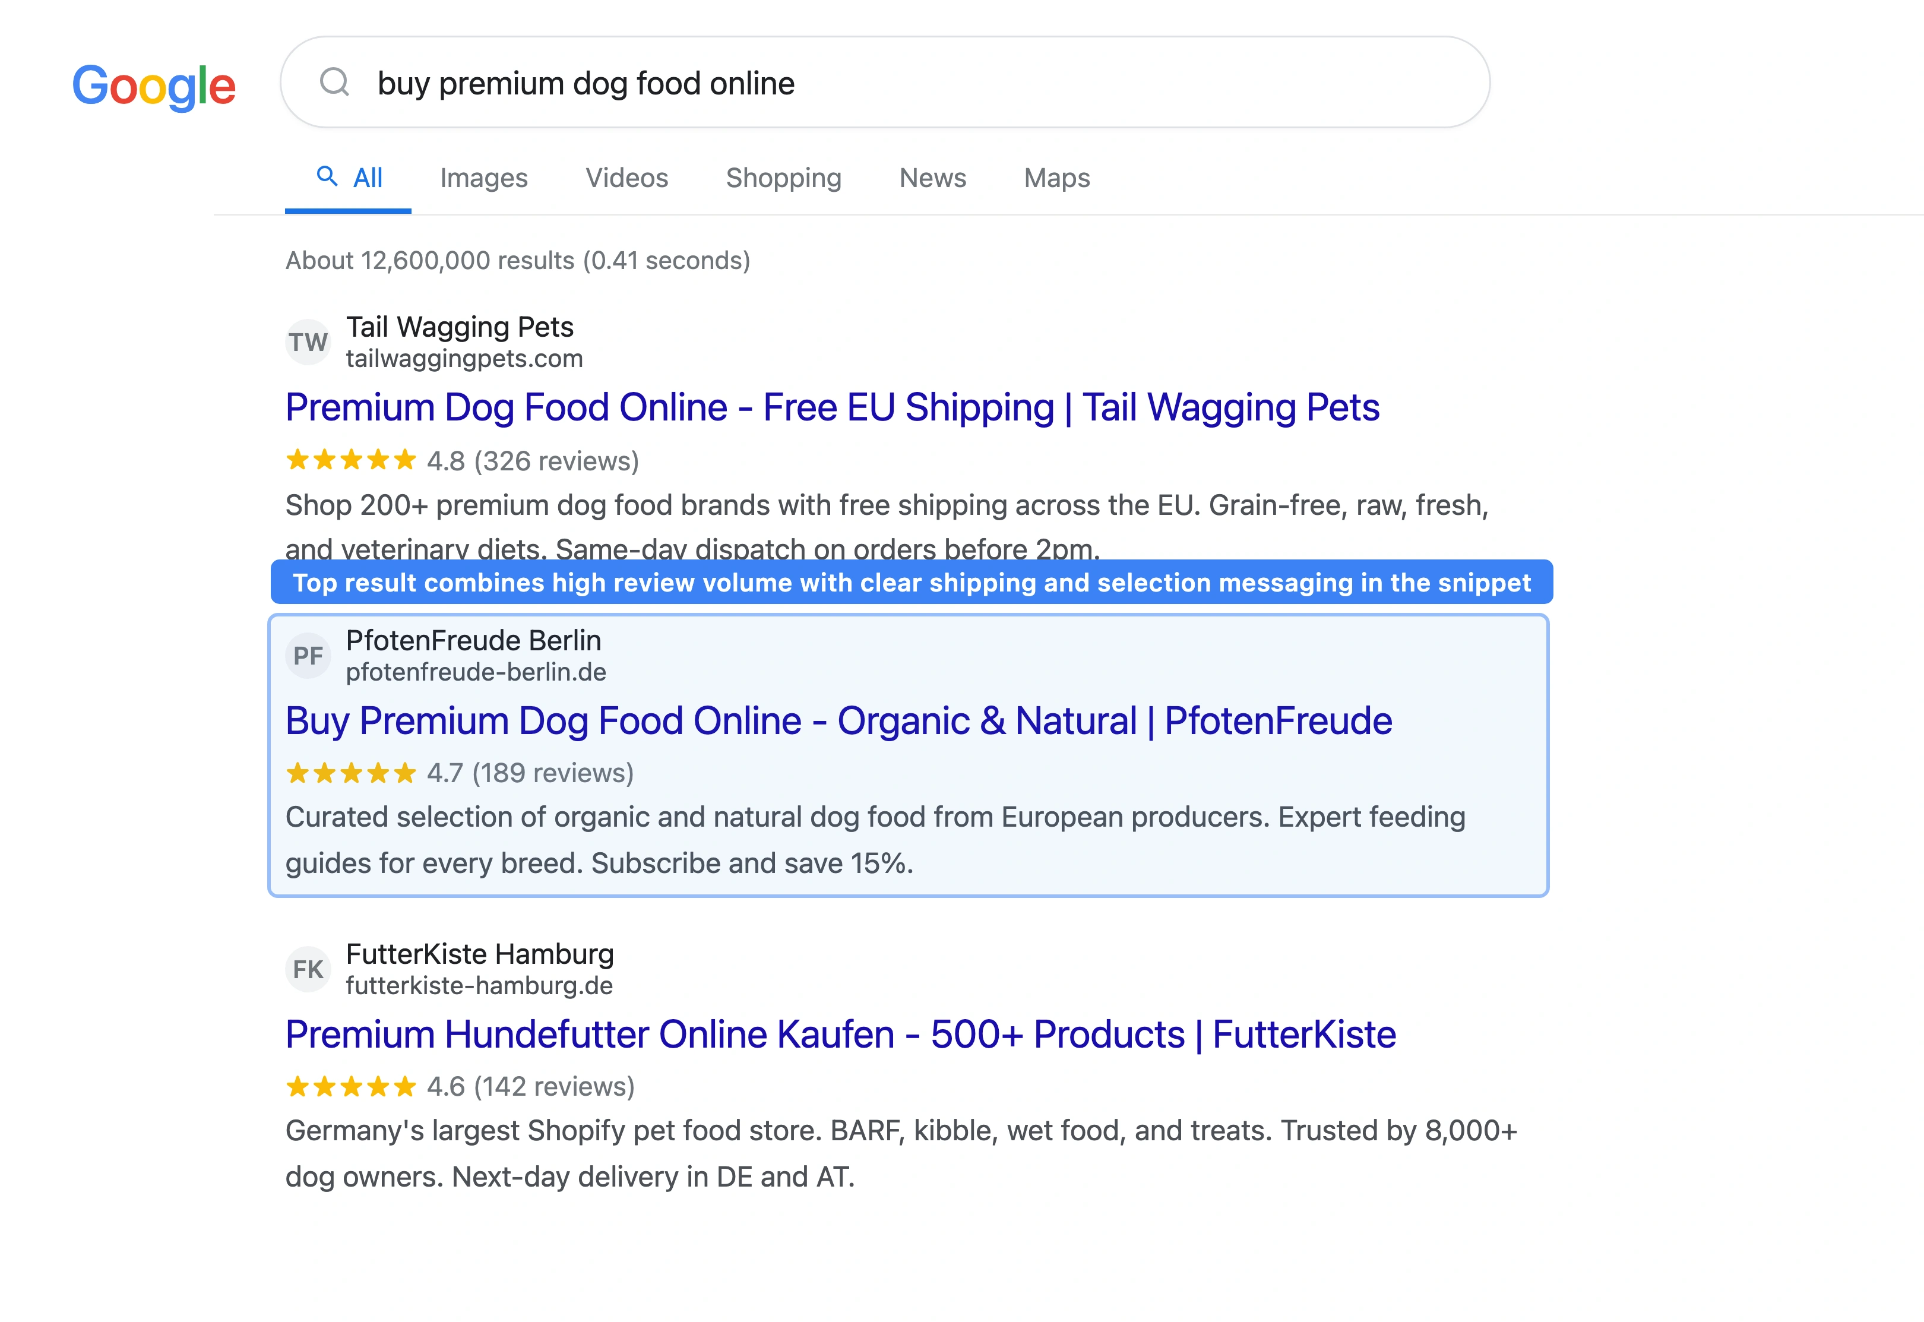Click the PF favicon for PfotenFreude Berlin
This screenshot has height=1322, width=1924.
(x=308, y=655)
